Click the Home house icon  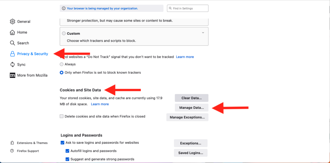(x=13, y=32)
